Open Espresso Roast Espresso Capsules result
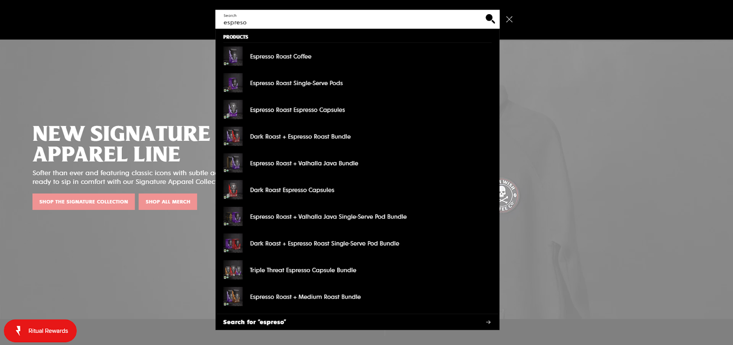The image size is (733, 345). pyautogui.click(x=297, y=110)
